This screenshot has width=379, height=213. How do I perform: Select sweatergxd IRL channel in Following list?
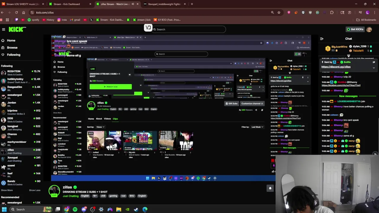tap(21, 96)
